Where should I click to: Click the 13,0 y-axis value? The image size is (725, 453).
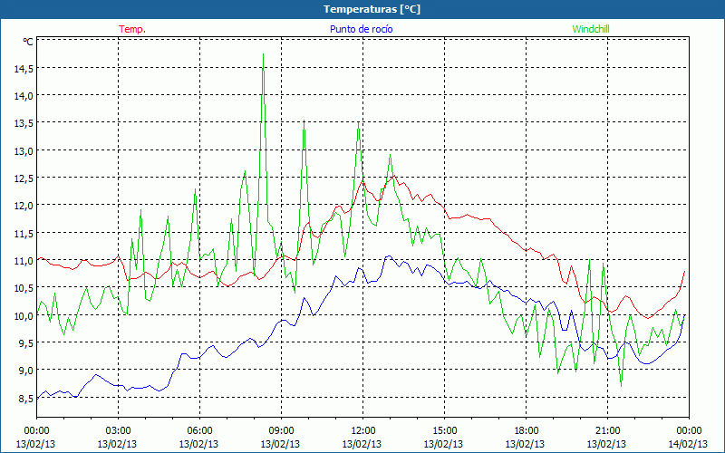point(24,150)
